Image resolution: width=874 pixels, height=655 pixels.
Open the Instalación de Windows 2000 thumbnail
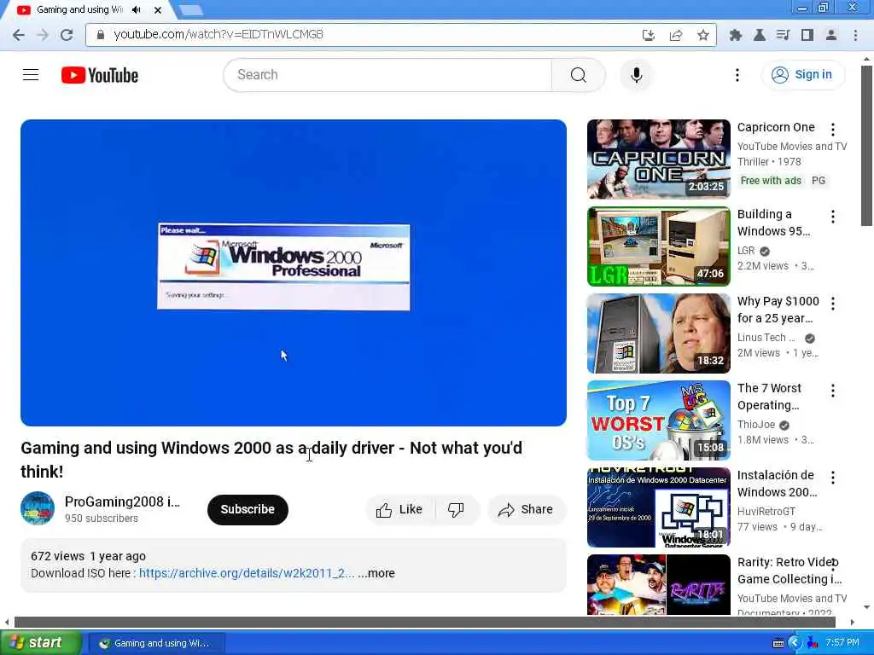pyautogui.click(x=658, y=507)
